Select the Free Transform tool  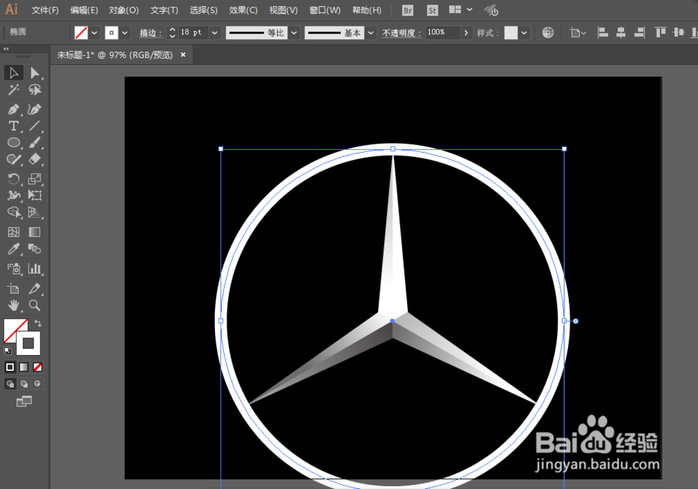coord(35,195)
